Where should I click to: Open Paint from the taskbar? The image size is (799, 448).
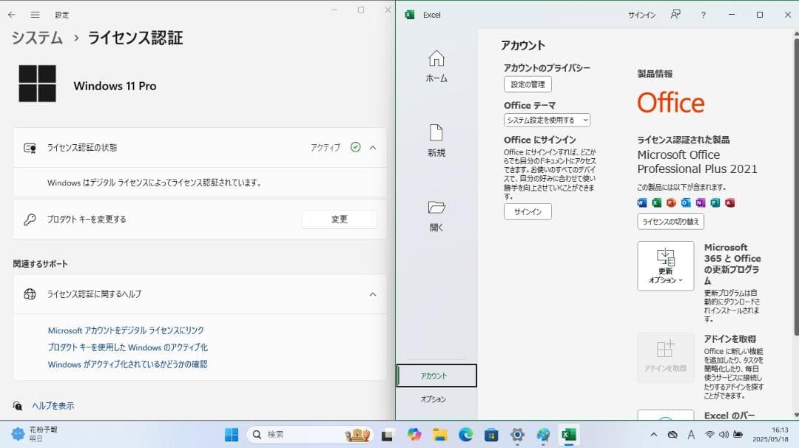tap(544, 435)
